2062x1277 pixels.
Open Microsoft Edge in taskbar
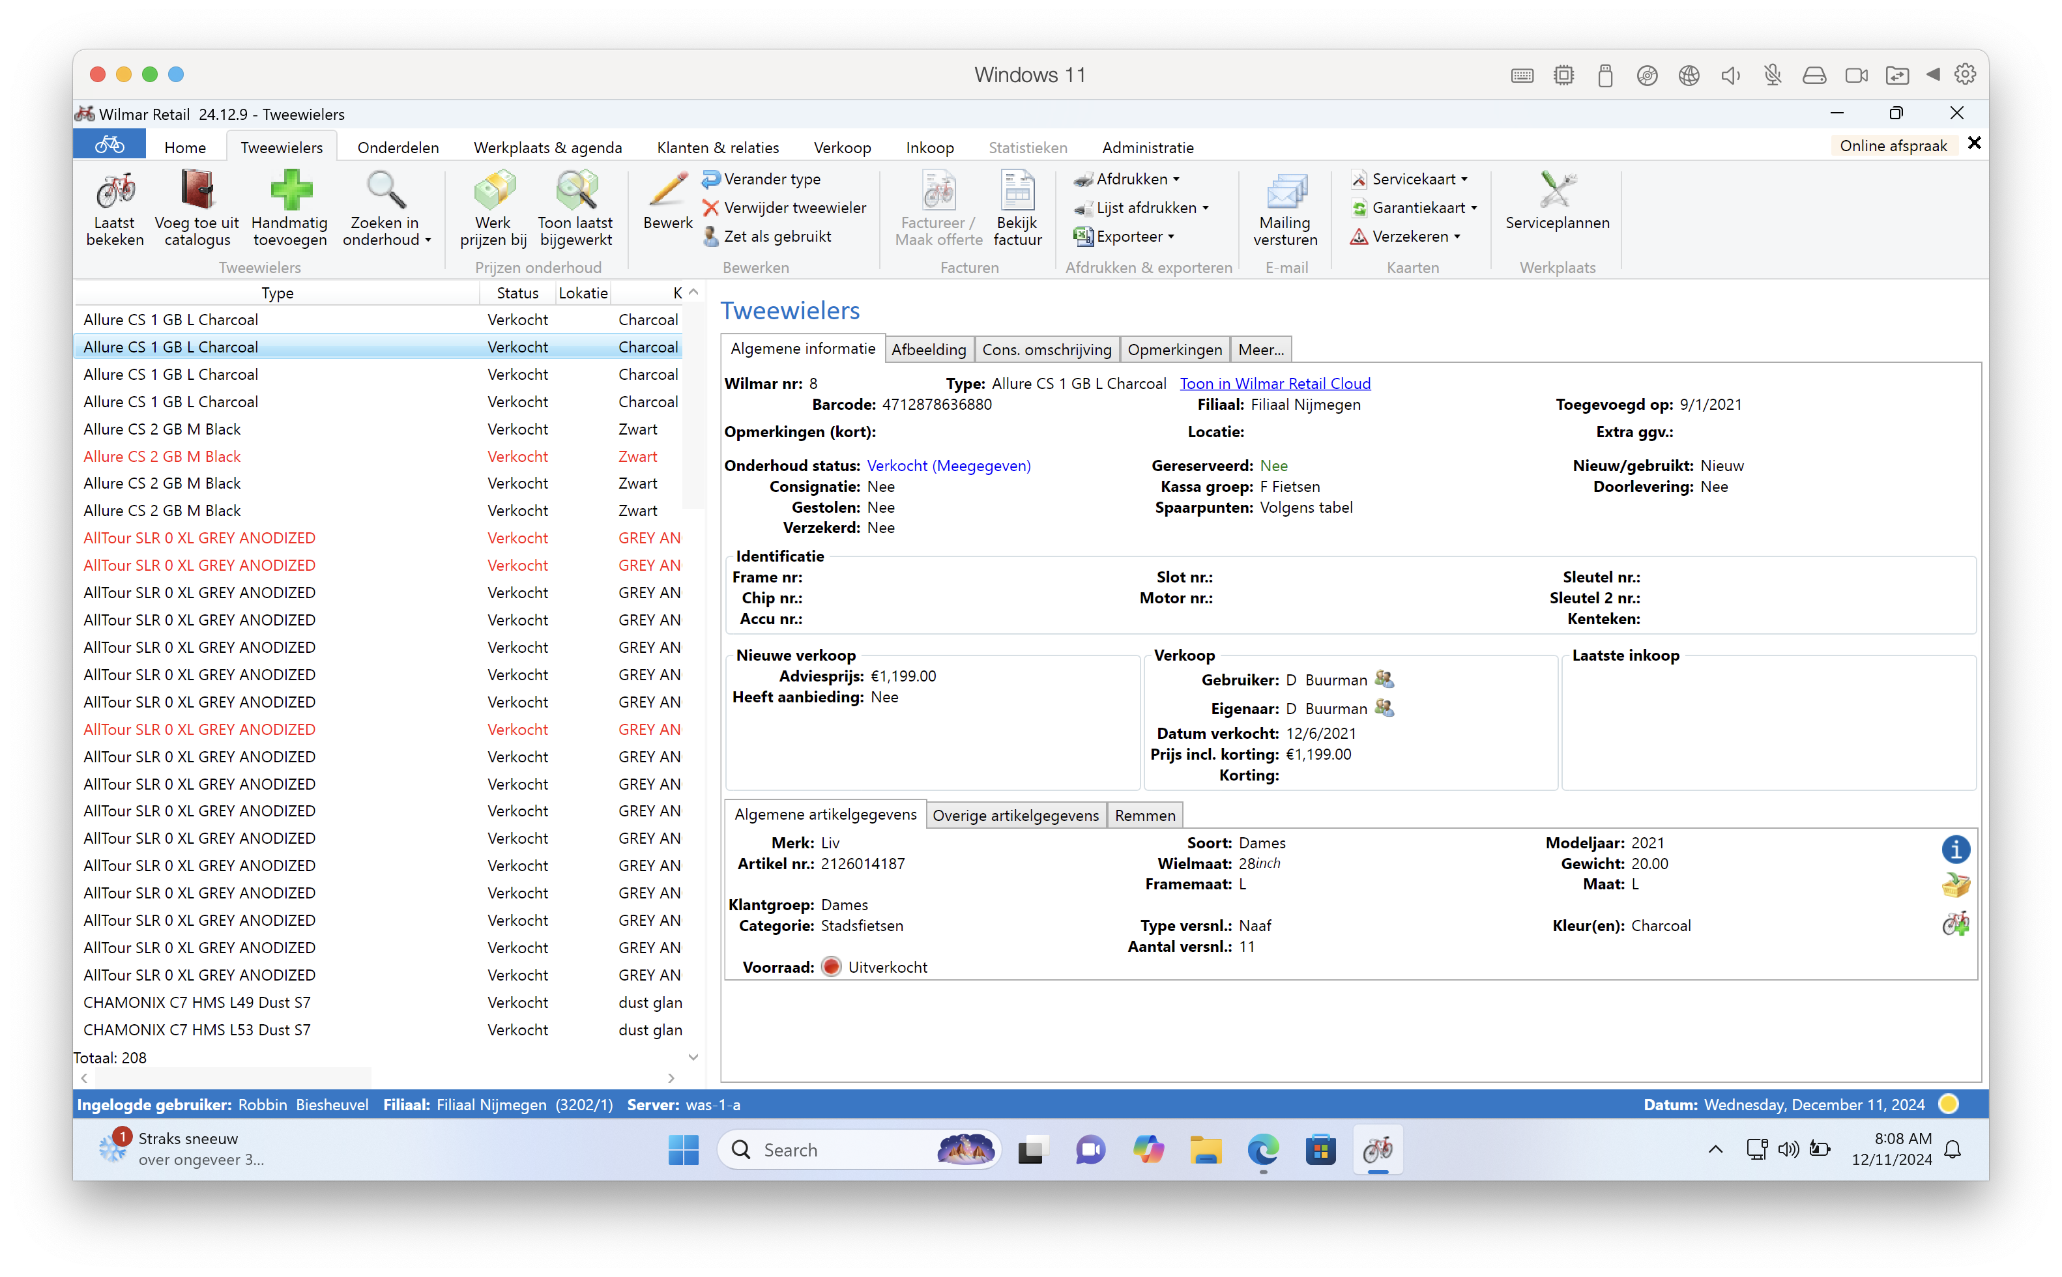pos(1262,1149)
